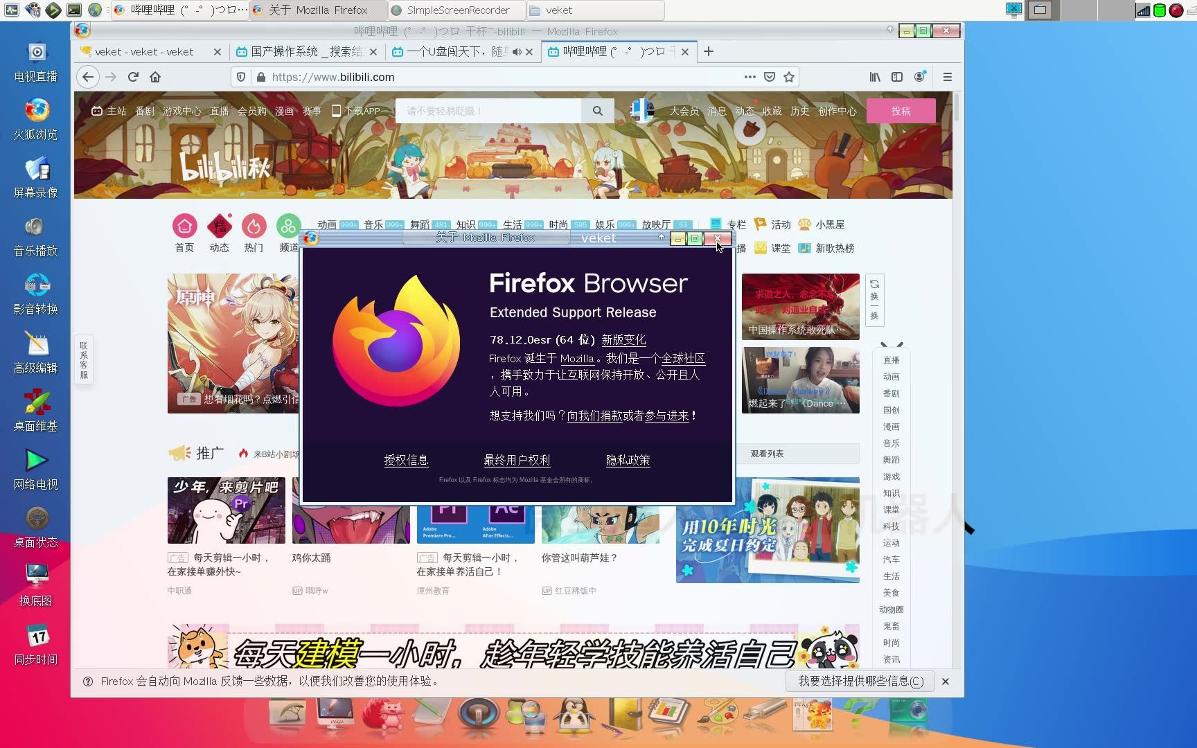Select 直播 in right category sidebar
This screenshot has height=748, width=1197.
pos(891,360)
